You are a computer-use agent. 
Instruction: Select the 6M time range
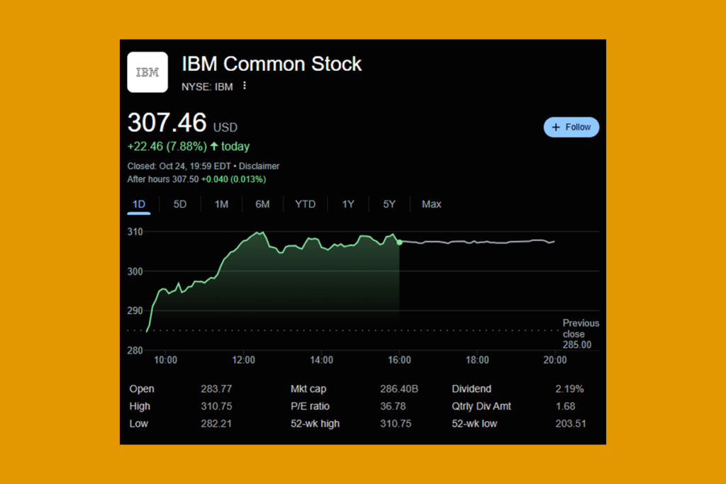[x=262, y=203]
